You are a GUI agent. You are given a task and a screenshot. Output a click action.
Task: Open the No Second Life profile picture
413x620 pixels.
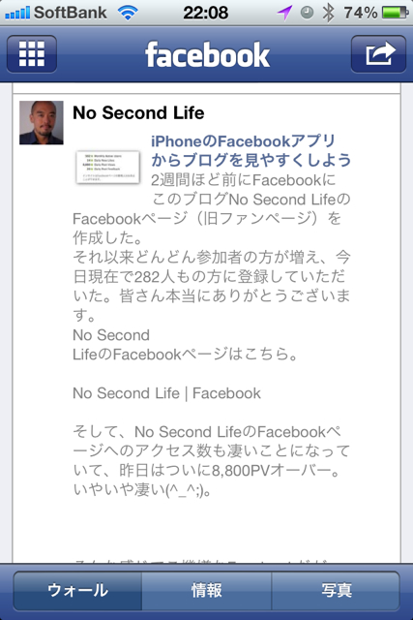tap(42, 123)
